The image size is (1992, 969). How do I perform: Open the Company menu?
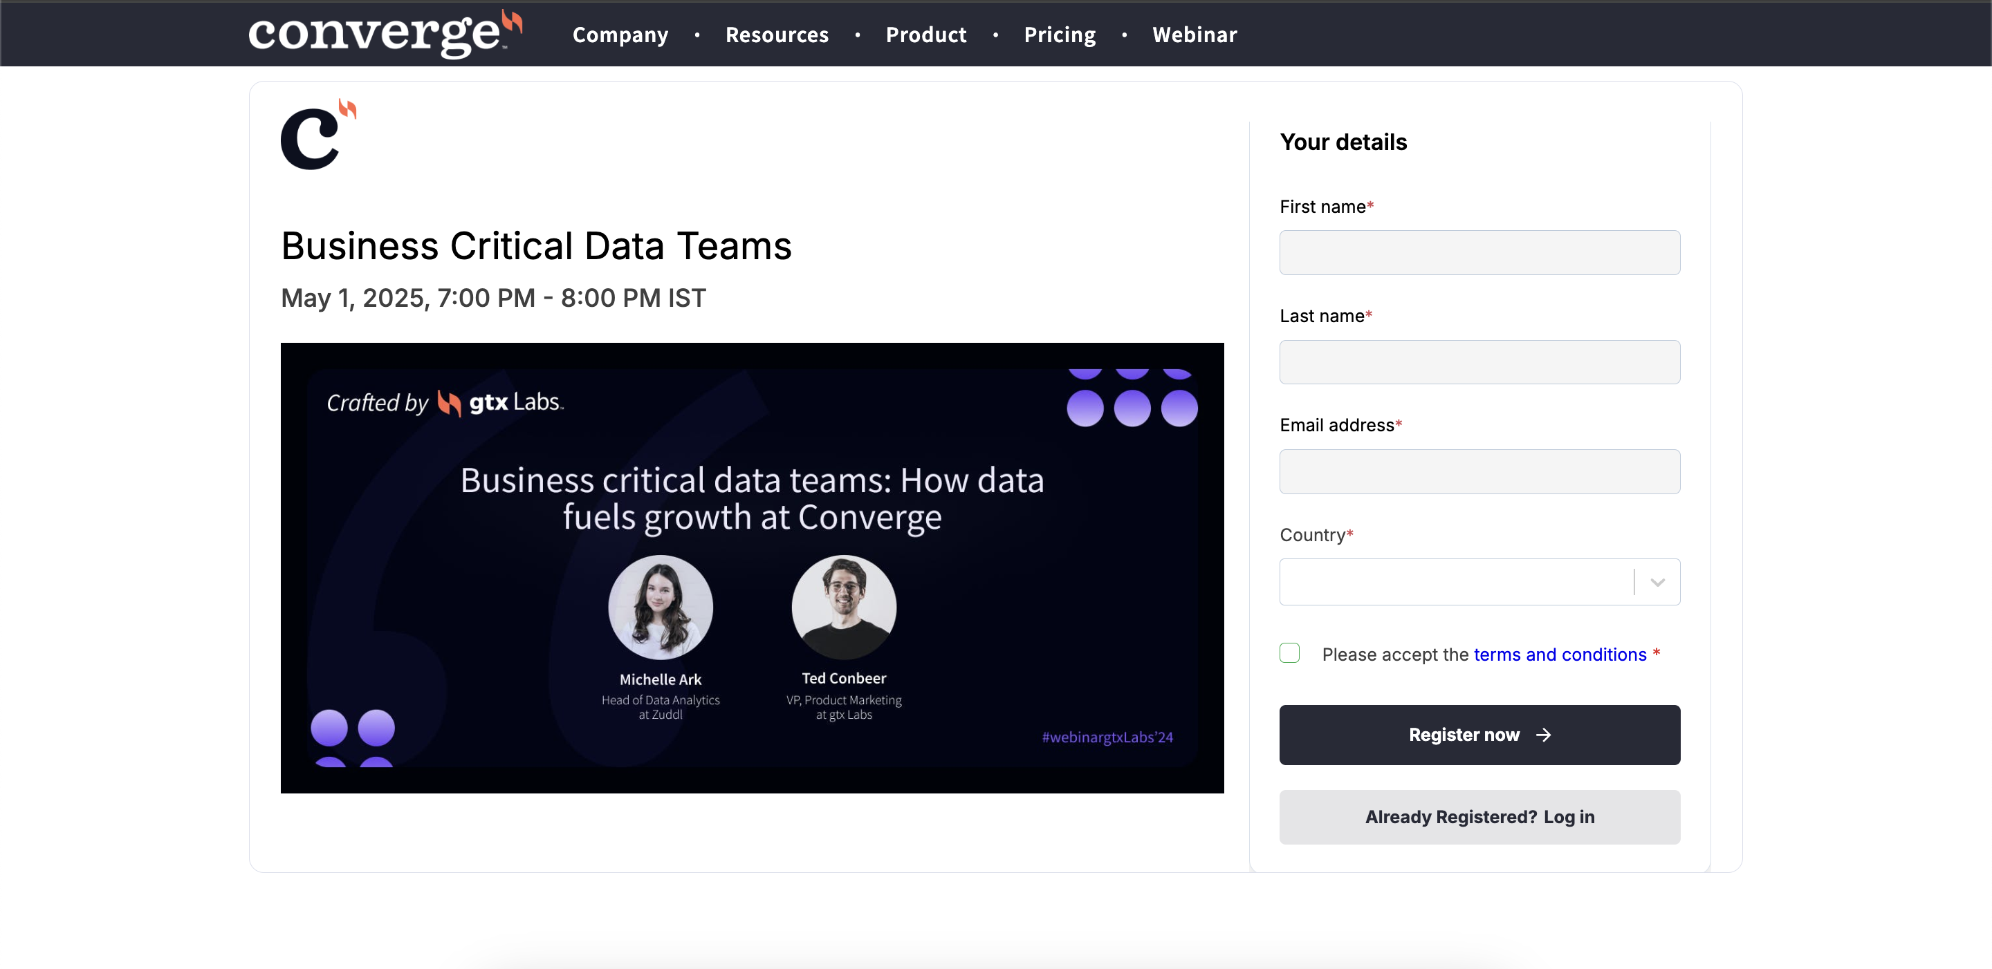[620, 35]
